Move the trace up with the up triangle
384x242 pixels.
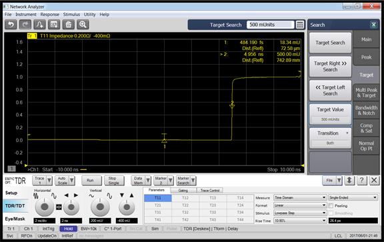point(132,195)
